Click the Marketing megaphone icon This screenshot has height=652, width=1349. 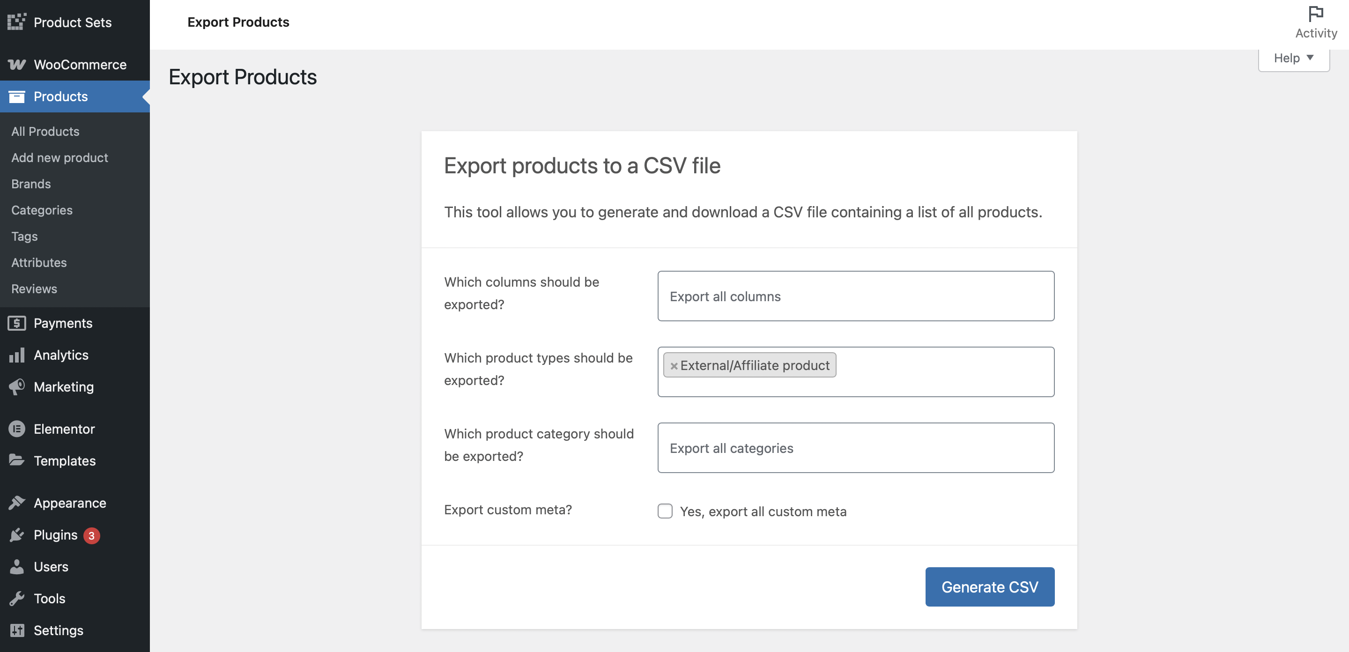tap(17, 386)
